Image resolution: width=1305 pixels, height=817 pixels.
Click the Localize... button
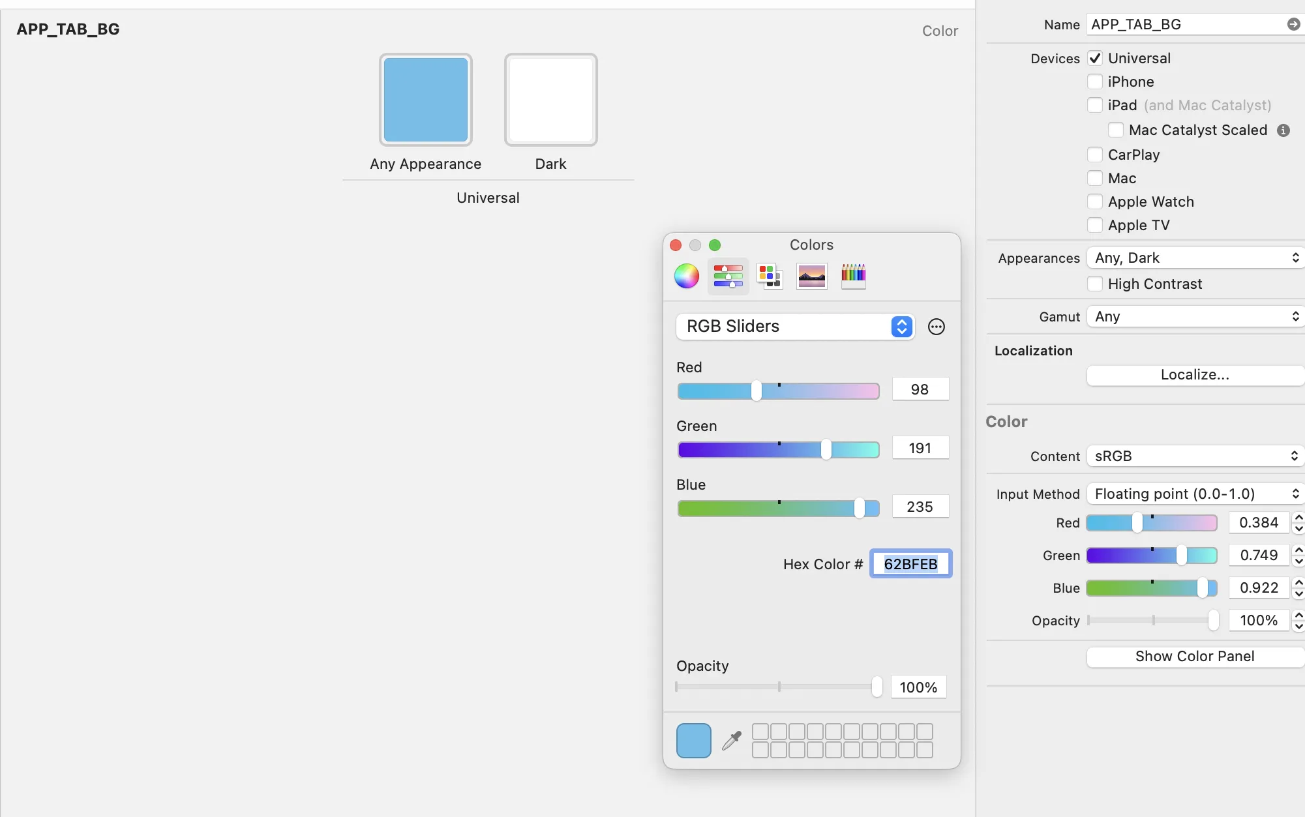1195,375
